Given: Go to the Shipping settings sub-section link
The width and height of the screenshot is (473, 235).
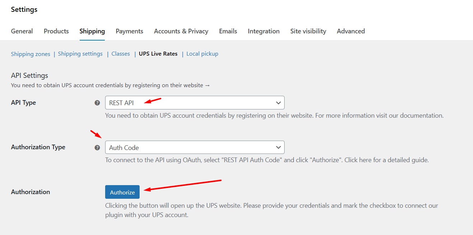Looking at the screenshot, I should pos(80,54).
